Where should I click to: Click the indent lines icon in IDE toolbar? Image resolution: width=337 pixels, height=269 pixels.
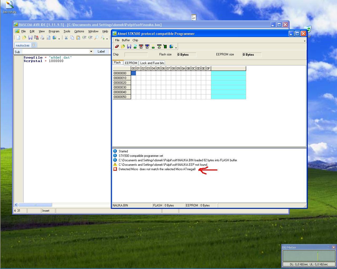coord(84,38)
